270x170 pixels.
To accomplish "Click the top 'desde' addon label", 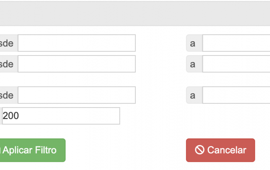I will click(x=9, y=43).
